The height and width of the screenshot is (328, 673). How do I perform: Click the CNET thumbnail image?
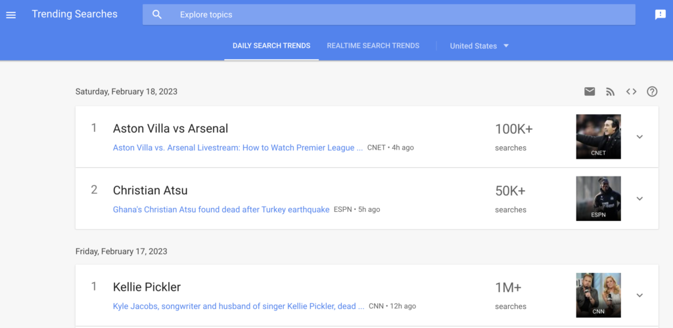pos(598,136)
